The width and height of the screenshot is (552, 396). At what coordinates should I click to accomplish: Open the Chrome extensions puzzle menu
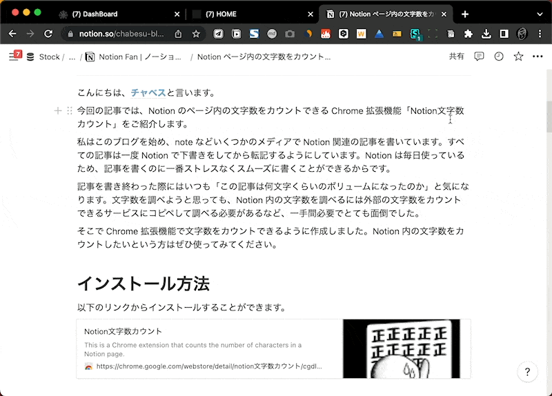(469, 34)
